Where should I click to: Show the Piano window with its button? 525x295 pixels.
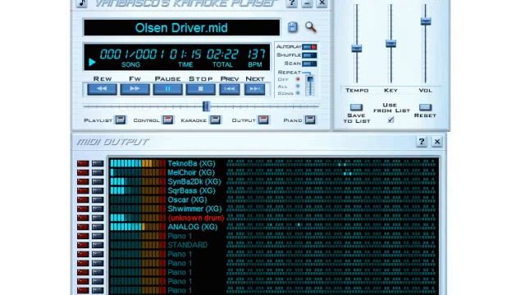[310, 120]
